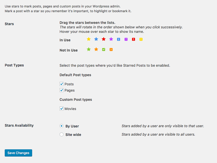The width and height of the screenshot is (217, 163).
Task: Click the Save Changes button
Action: pos(18,153)
